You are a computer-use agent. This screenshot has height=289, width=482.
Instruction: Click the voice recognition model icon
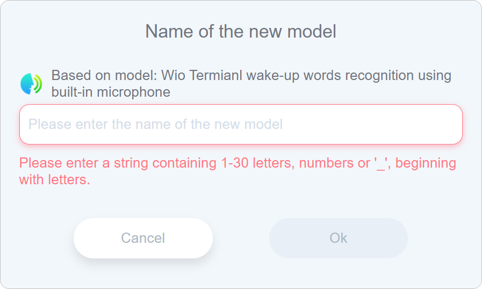coord(31,84)
